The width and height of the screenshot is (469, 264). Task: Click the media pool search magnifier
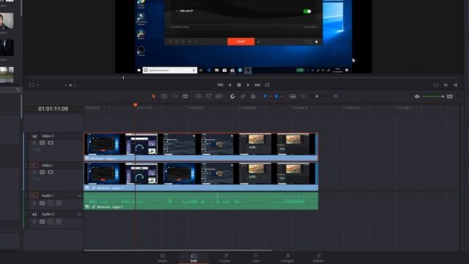tap(18, 90)
